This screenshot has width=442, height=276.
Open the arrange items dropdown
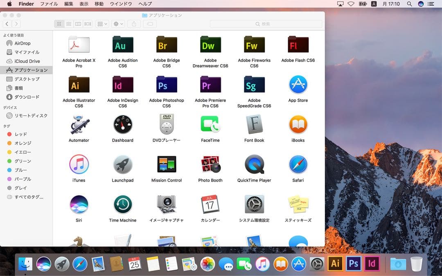click(102, 24)
